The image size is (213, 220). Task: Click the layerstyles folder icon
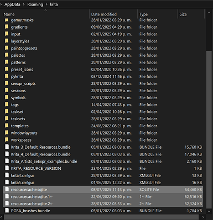tap(7, 41)
